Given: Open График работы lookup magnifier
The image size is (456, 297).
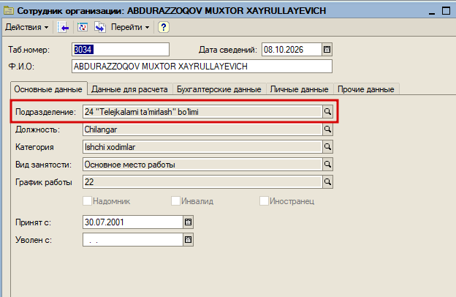Looking at the screenshot, I should click(x=327, y=181).
